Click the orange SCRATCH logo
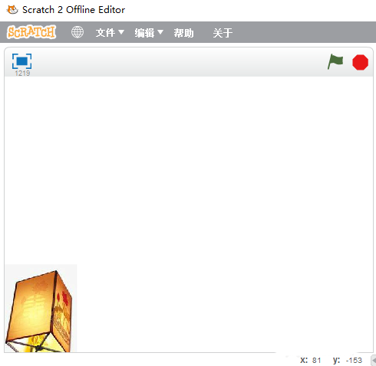The image size is (376, 366). pos(31,32)
